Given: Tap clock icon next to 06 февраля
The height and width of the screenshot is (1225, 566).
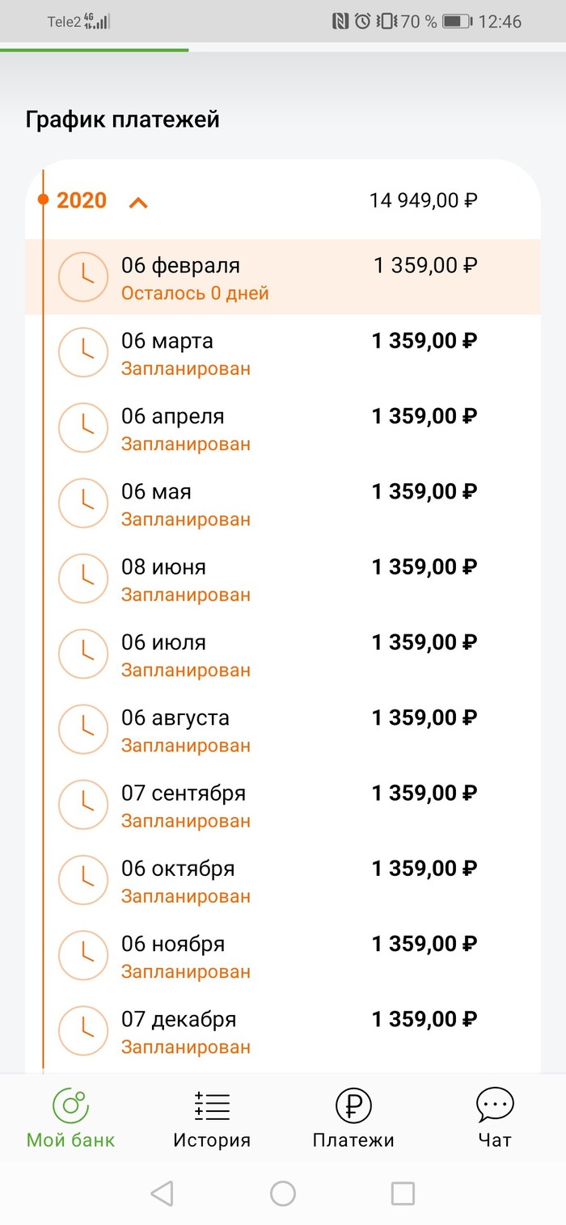Looking at the screenshot, I should click(x=83, y=277).
